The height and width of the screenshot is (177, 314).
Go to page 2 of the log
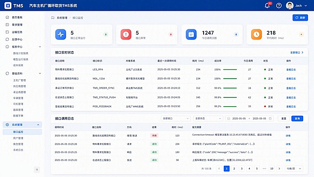tap(234, 169)
